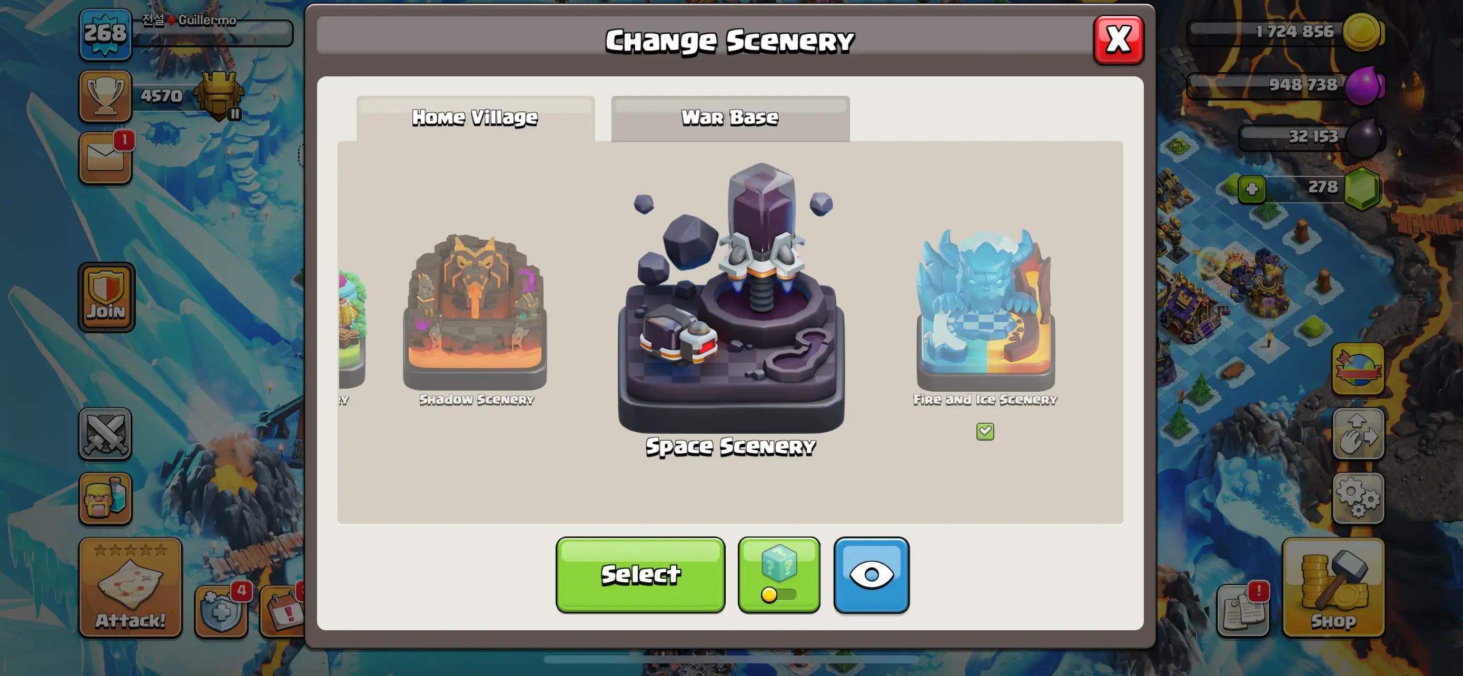Preview scenery with the eye button
The width and height of the screenshot is (1463, 676).
[871, 575]
